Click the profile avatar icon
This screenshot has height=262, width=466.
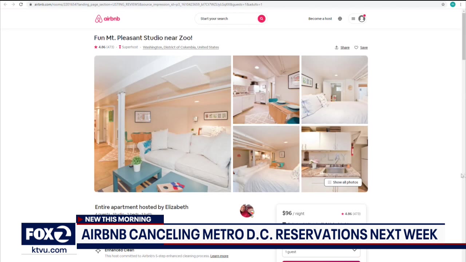(362, 19)
